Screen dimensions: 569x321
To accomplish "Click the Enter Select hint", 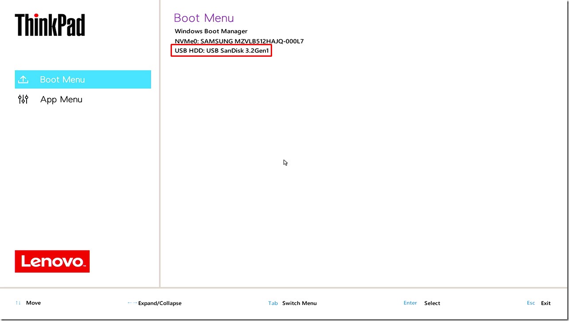I will tap(422, 303).
